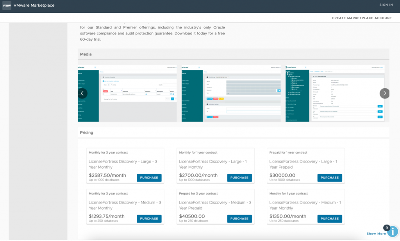Click 'LicenseFortress Discovery - Medium - 3 Year Monthly'
This screenshot has height=241, width=400.
(125, 205)
